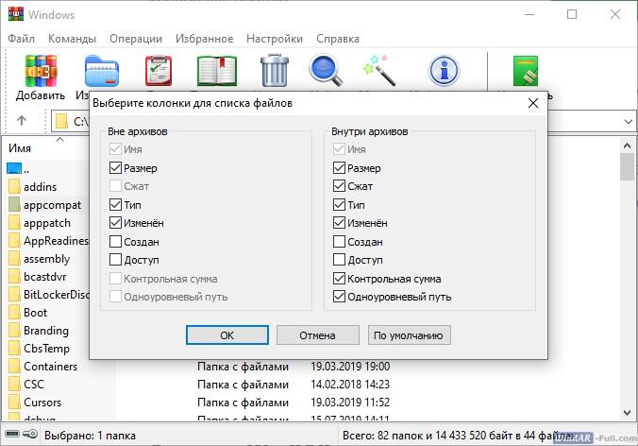Open the Файл menu
This screenshot has width=638, height=446.
[21, 39]
